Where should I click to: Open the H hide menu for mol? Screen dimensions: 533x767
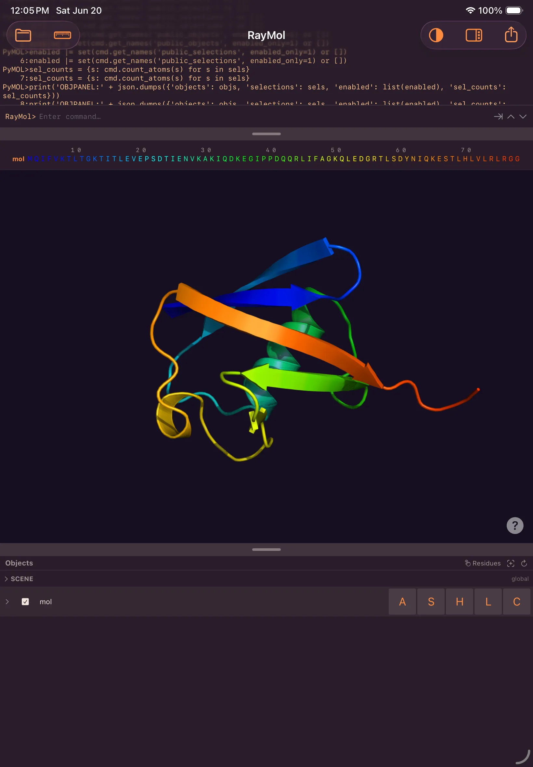[x=460, y=602]
